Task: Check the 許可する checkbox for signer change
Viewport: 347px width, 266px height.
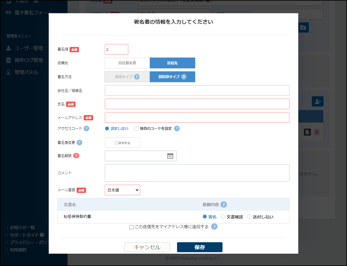Action: 116,142
